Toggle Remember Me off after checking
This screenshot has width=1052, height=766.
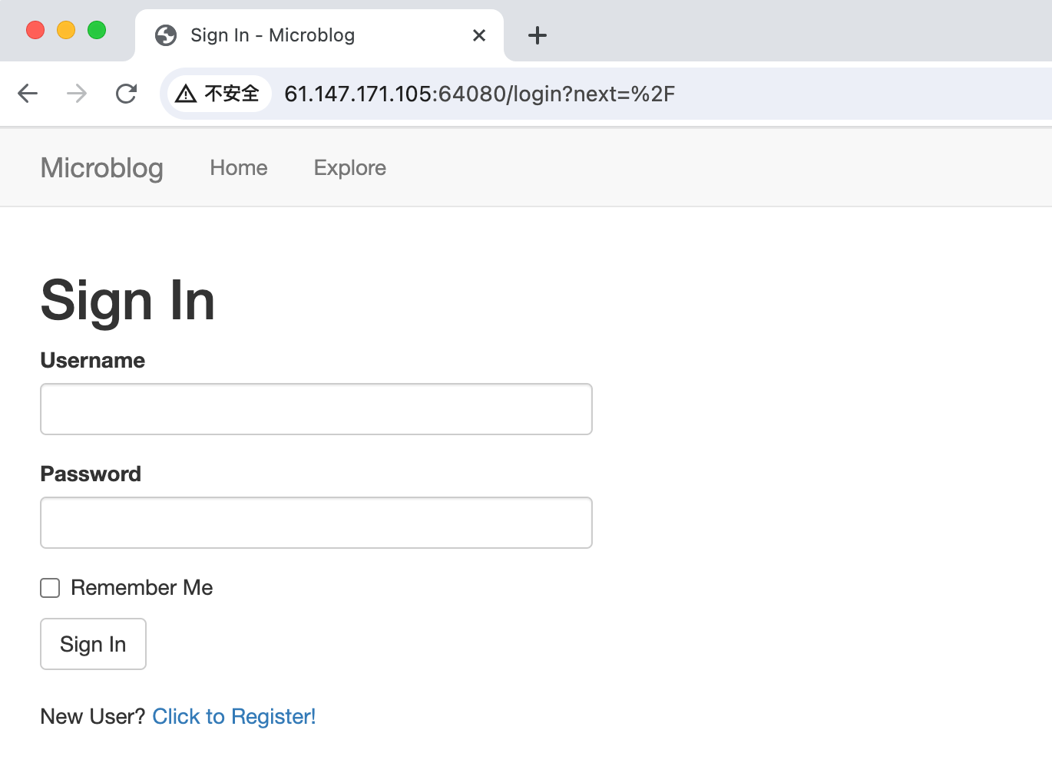[x=49, y=587]
